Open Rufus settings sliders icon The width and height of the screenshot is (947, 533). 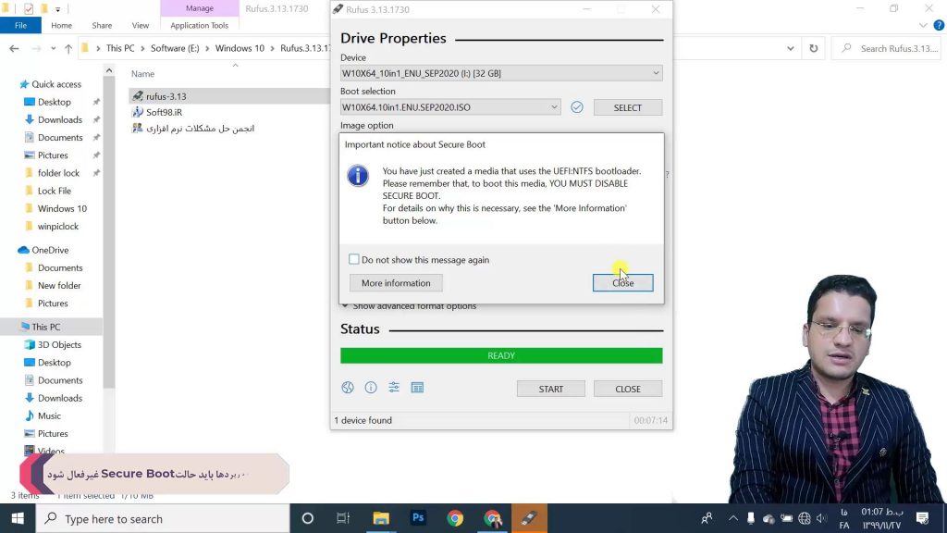tap(394, 388)
